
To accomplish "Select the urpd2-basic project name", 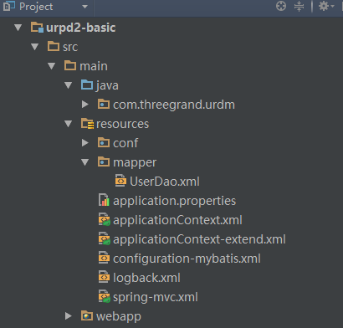I will (81, 28).
